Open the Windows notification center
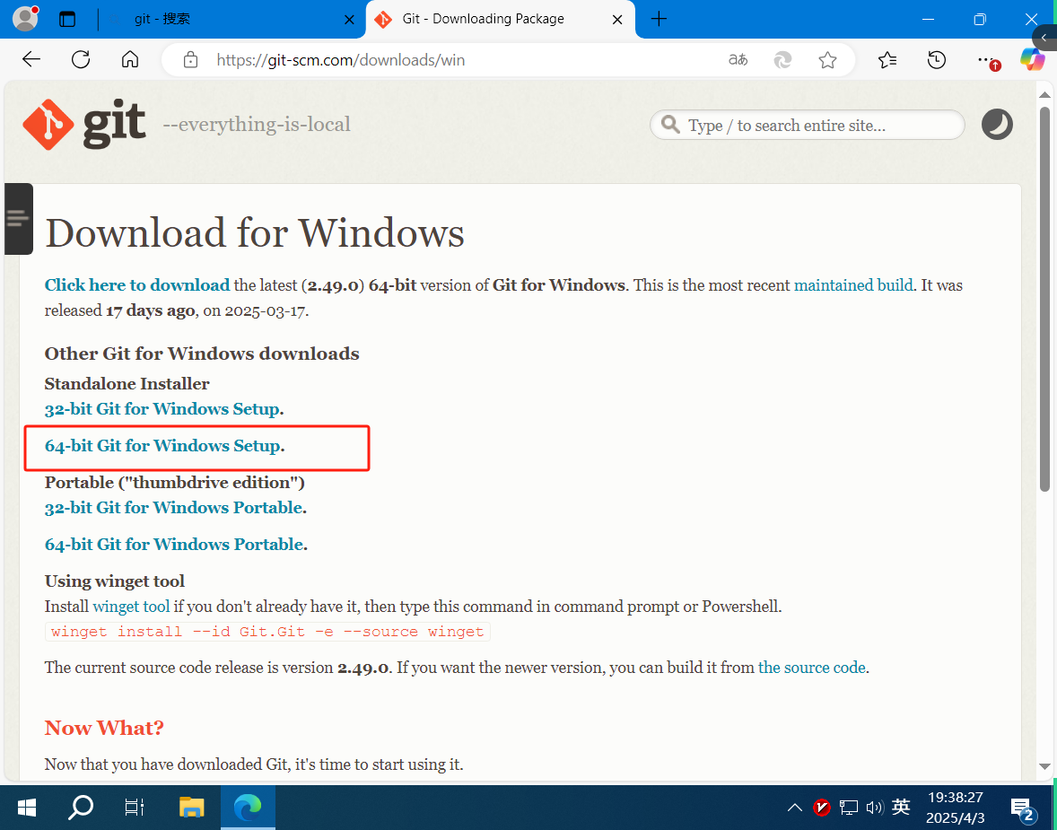The height and width of the screenshot is (830, 1057). click(1023, 808)
